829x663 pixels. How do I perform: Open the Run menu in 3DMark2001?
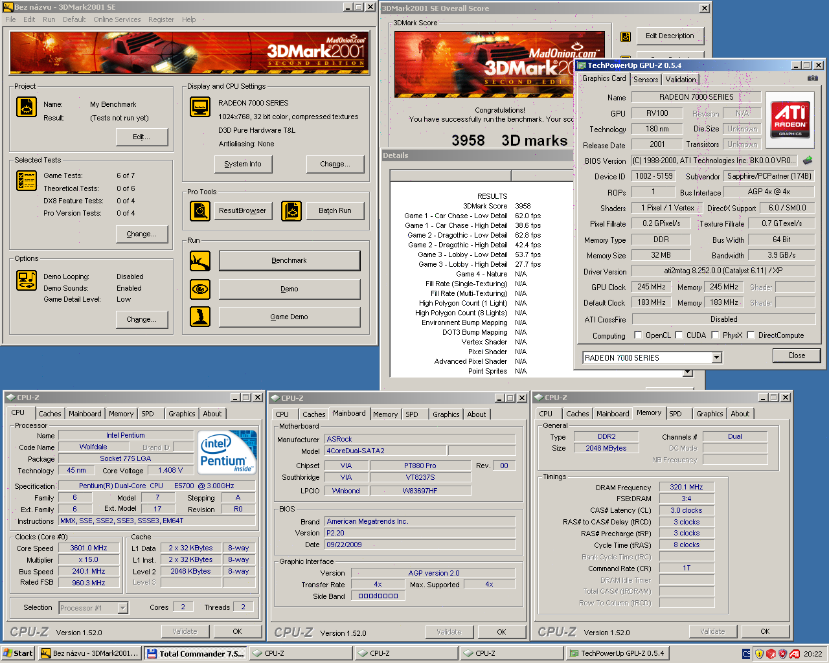tap(49, 19)
